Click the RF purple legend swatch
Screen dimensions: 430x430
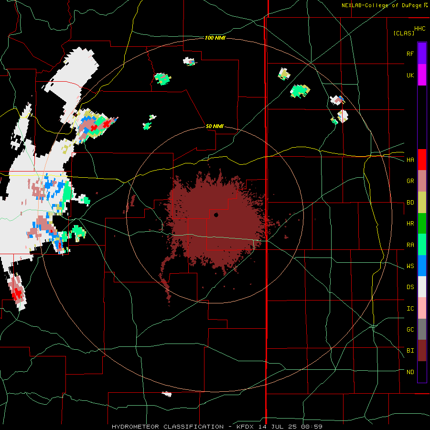click(x=422, y=54)
